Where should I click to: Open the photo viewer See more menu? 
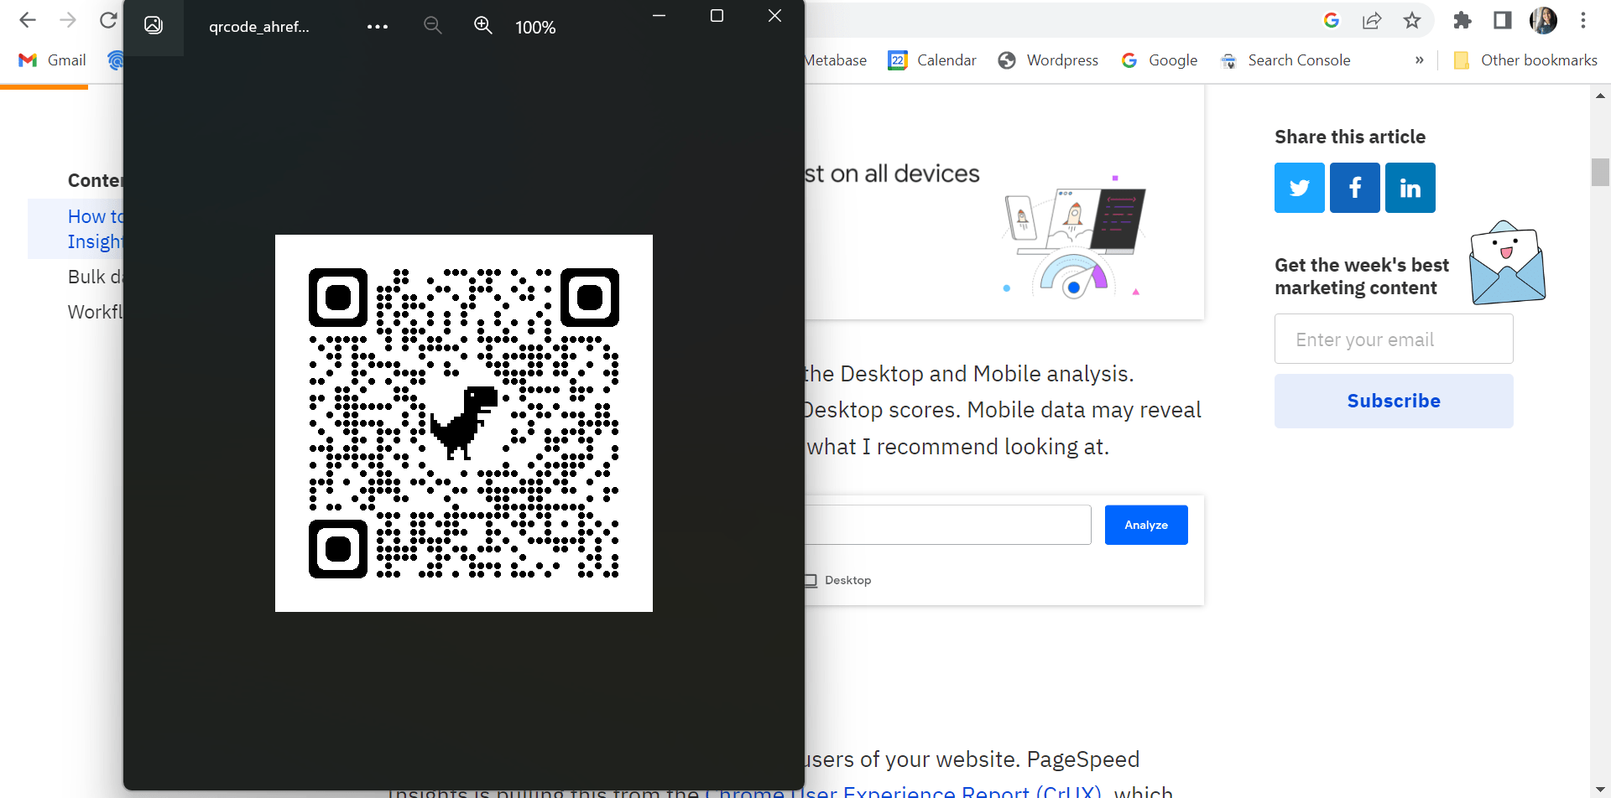click(377, 26)
